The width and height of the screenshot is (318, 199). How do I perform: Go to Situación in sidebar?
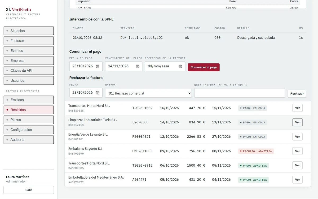[x=29, y=31]
